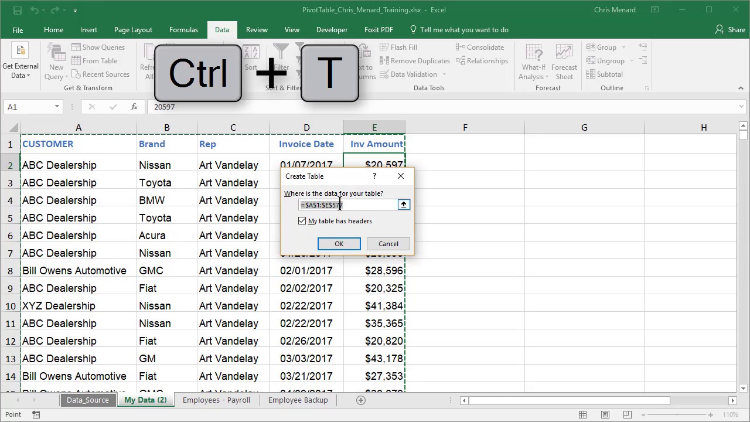Click vertical scrollbar down arrow
The width and height of the screenshot is (750, 422).
coord(743,388)
